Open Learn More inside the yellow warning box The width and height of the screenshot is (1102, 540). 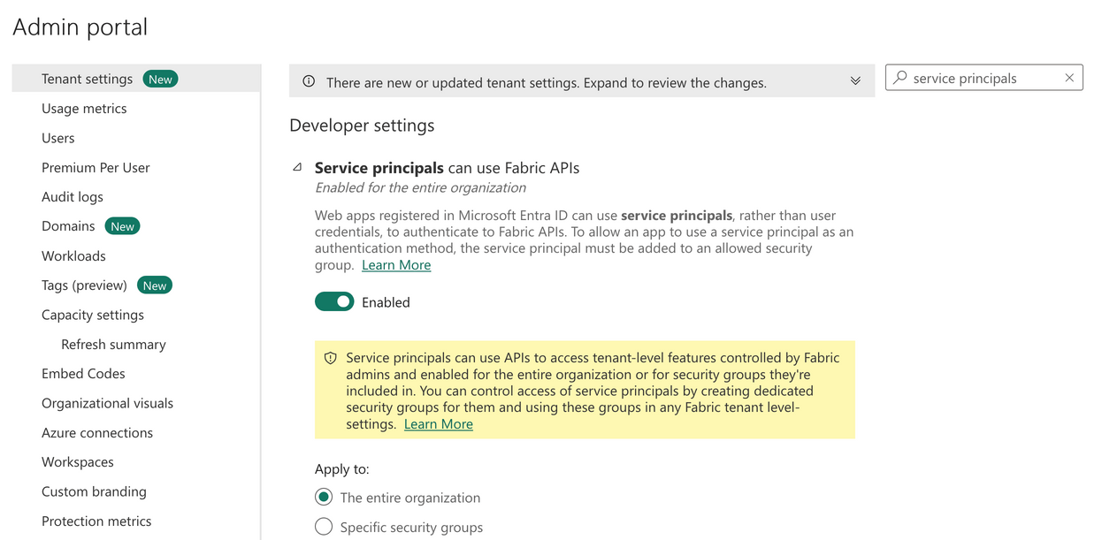coord(438,423)
